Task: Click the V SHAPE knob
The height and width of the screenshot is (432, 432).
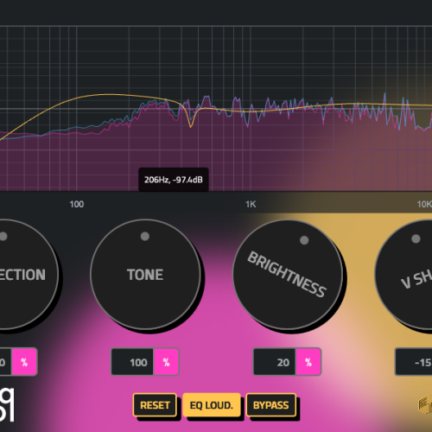Action: [403, 274]
